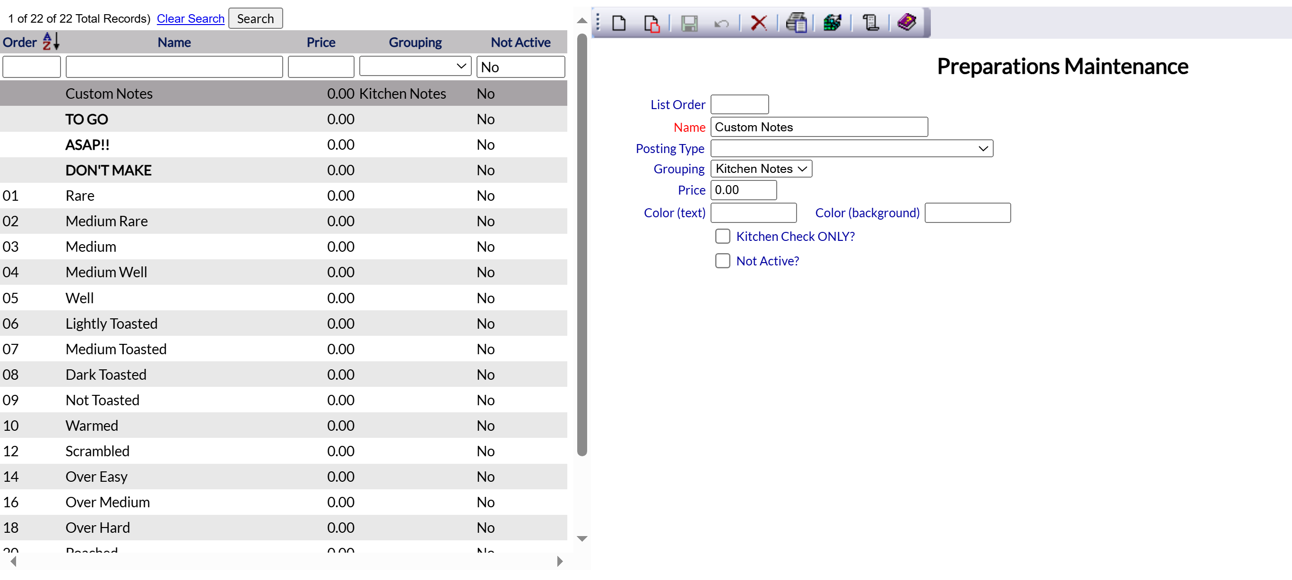Select the Dark Toasted row

(x=283, y=375)
